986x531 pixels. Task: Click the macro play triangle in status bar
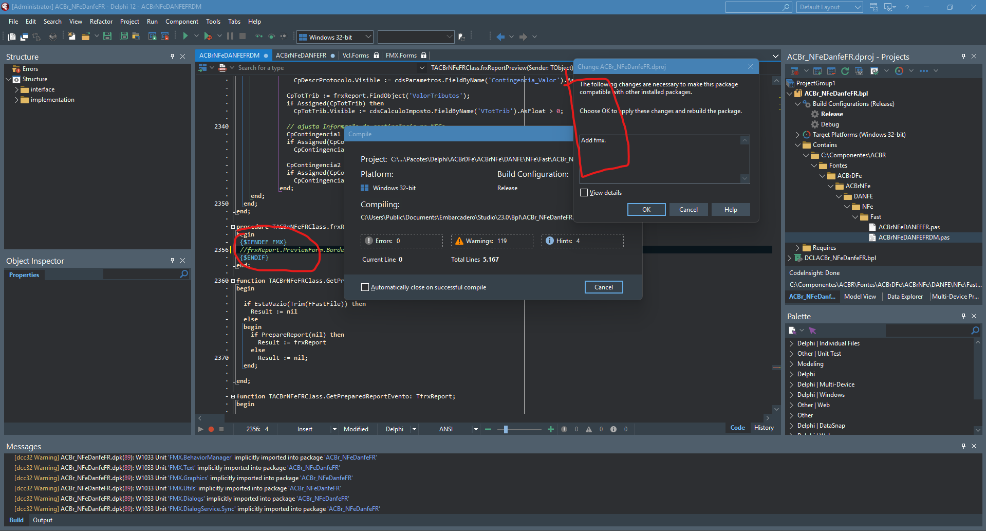[201, 429]
